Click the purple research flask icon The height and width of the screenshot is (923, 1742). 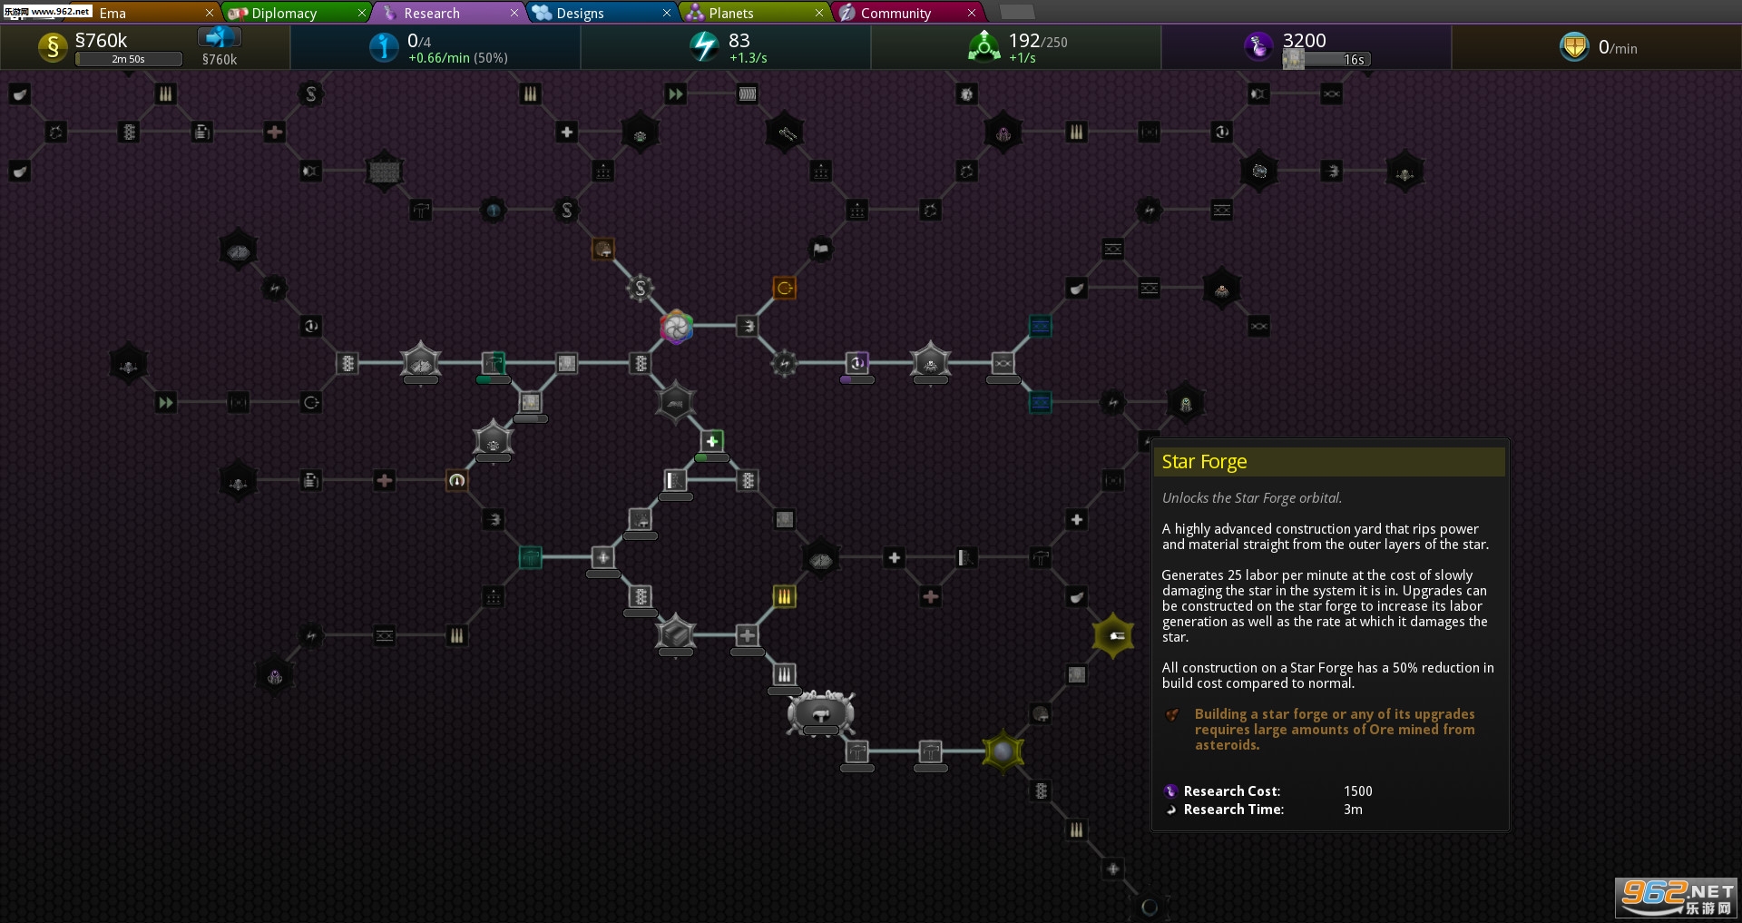coord(1258,45)
